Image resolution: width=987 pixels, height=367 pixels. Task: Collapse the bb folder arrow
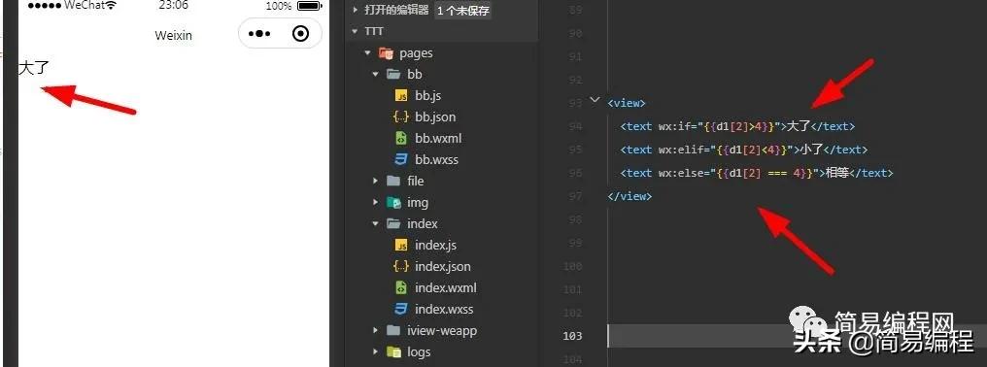point(375,75)
